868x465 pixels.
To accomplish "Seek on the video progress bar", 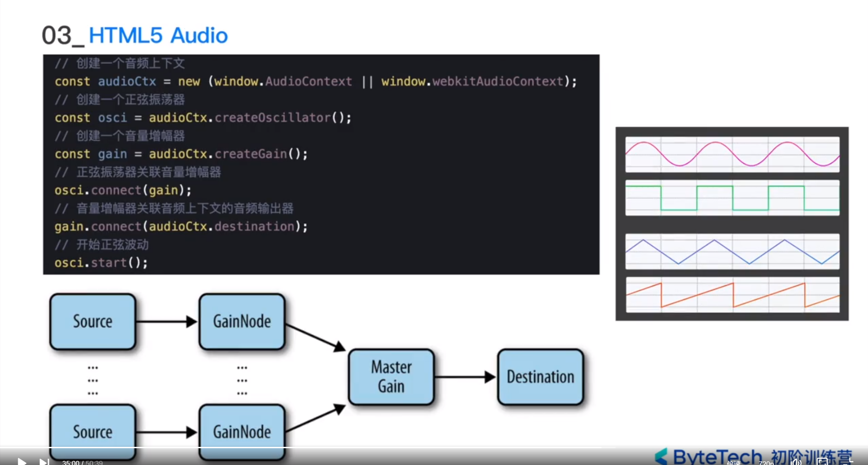I will click(x=434, y=448).
